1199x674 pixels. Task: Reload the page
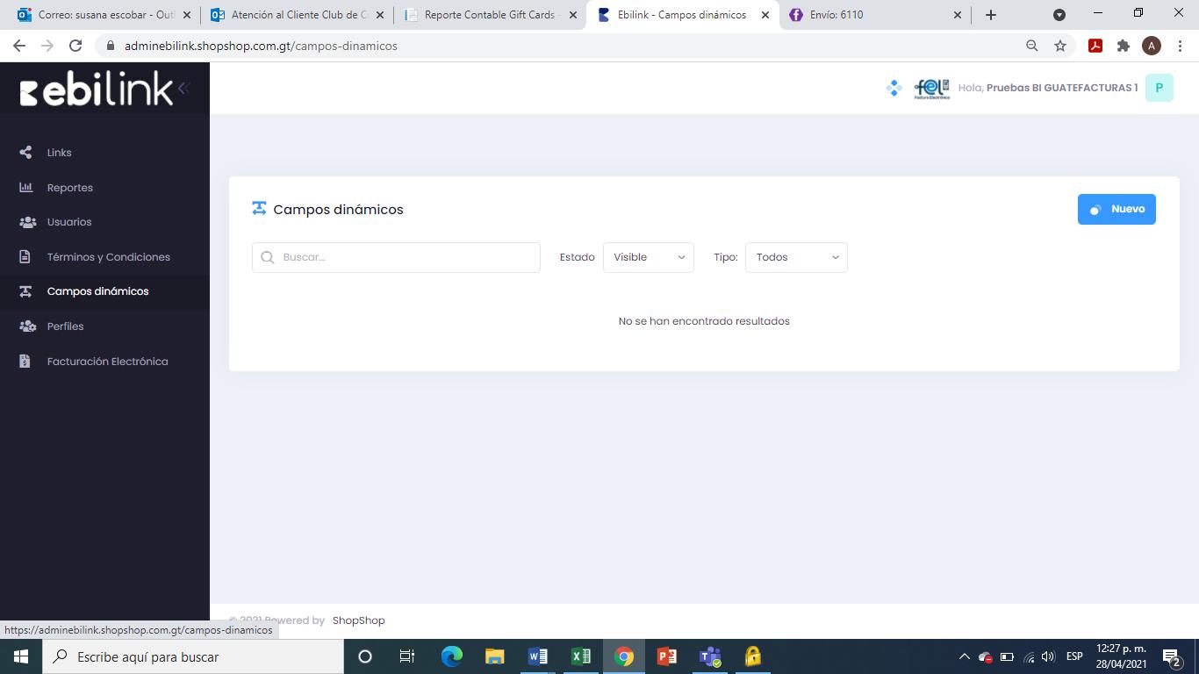(x=75, y=46)
